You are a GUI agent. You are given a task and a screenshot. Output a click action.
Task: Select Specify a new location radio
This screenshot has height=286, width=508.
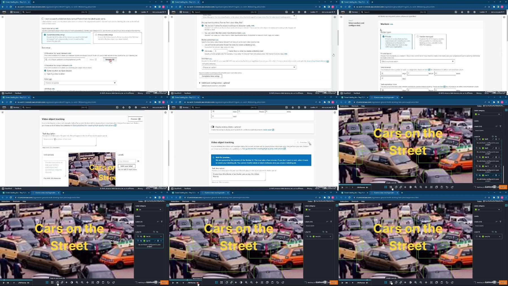pos(45,74)
